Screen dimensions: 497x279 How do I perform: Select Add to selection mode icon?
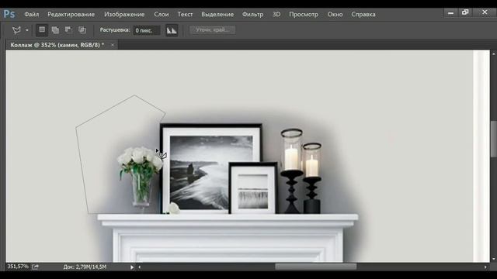[x=55, y=30]
